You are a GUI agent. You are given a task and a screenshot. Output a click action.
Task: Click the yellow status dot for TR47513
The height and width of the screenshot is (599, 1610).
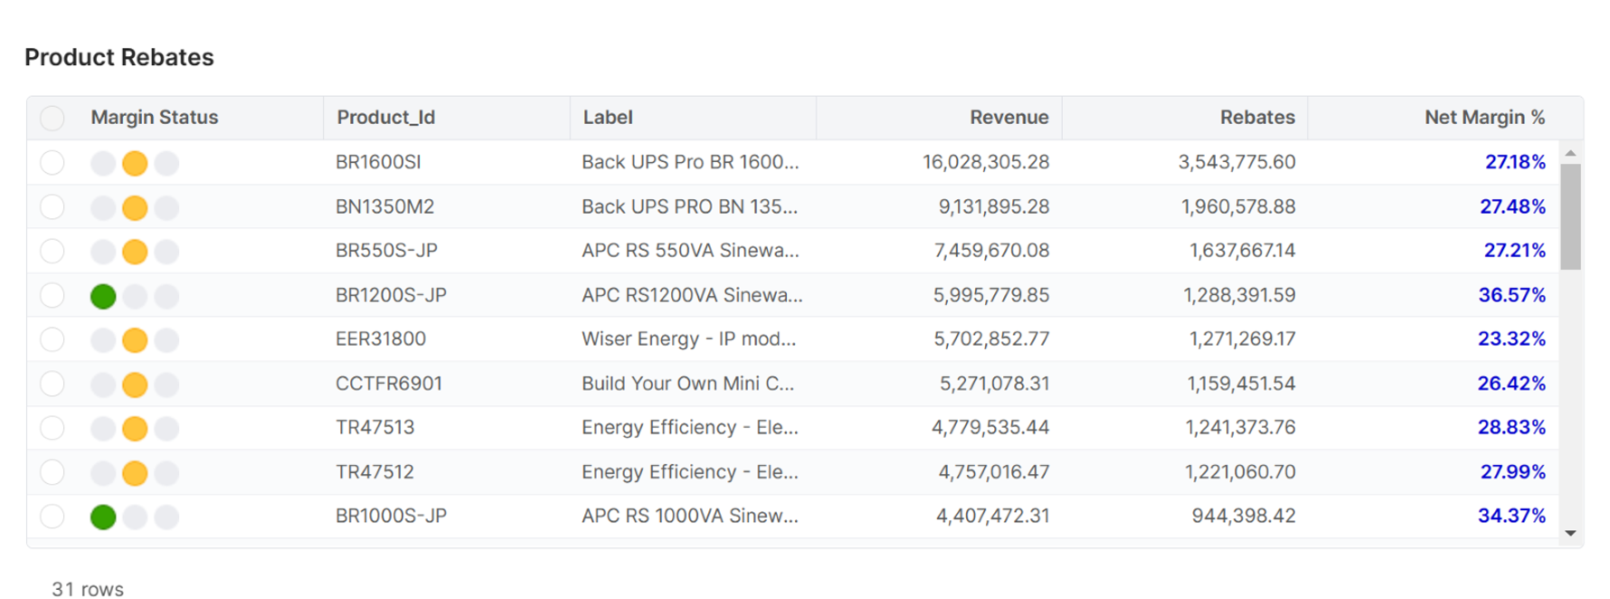[135, 428]
